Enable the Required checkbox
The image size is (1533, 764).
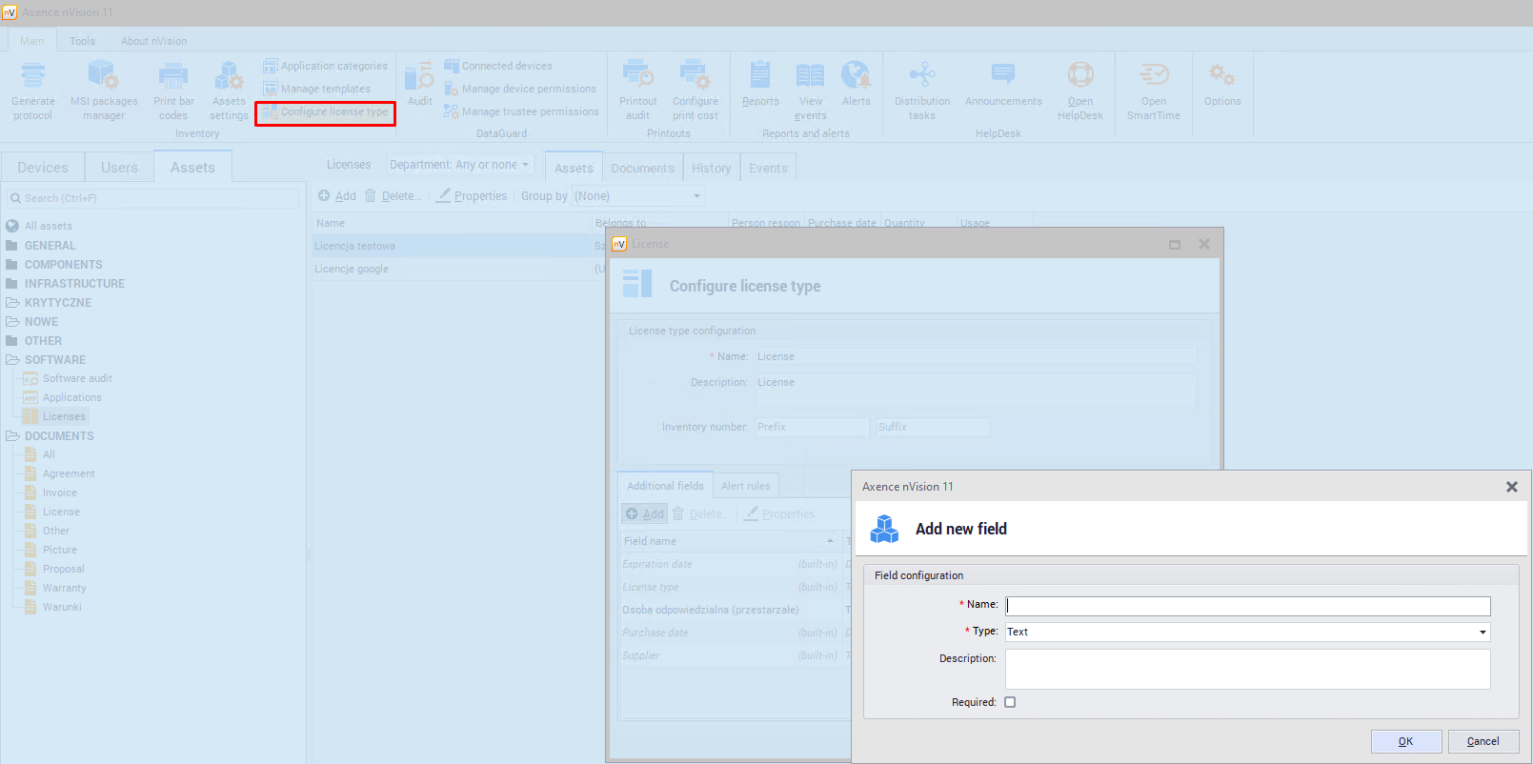pos(1010,702)
